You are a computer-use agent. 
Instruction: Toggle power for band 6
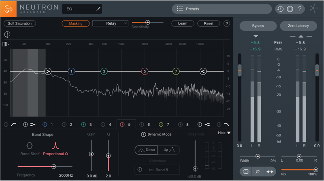click(x=141, y=125)
